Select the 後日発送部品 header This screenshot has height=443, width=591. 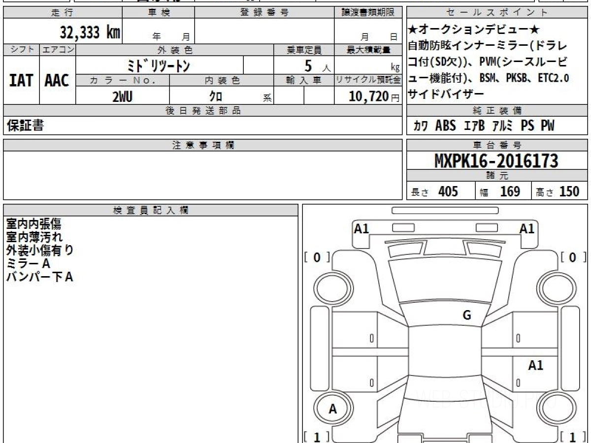[203, 111]
